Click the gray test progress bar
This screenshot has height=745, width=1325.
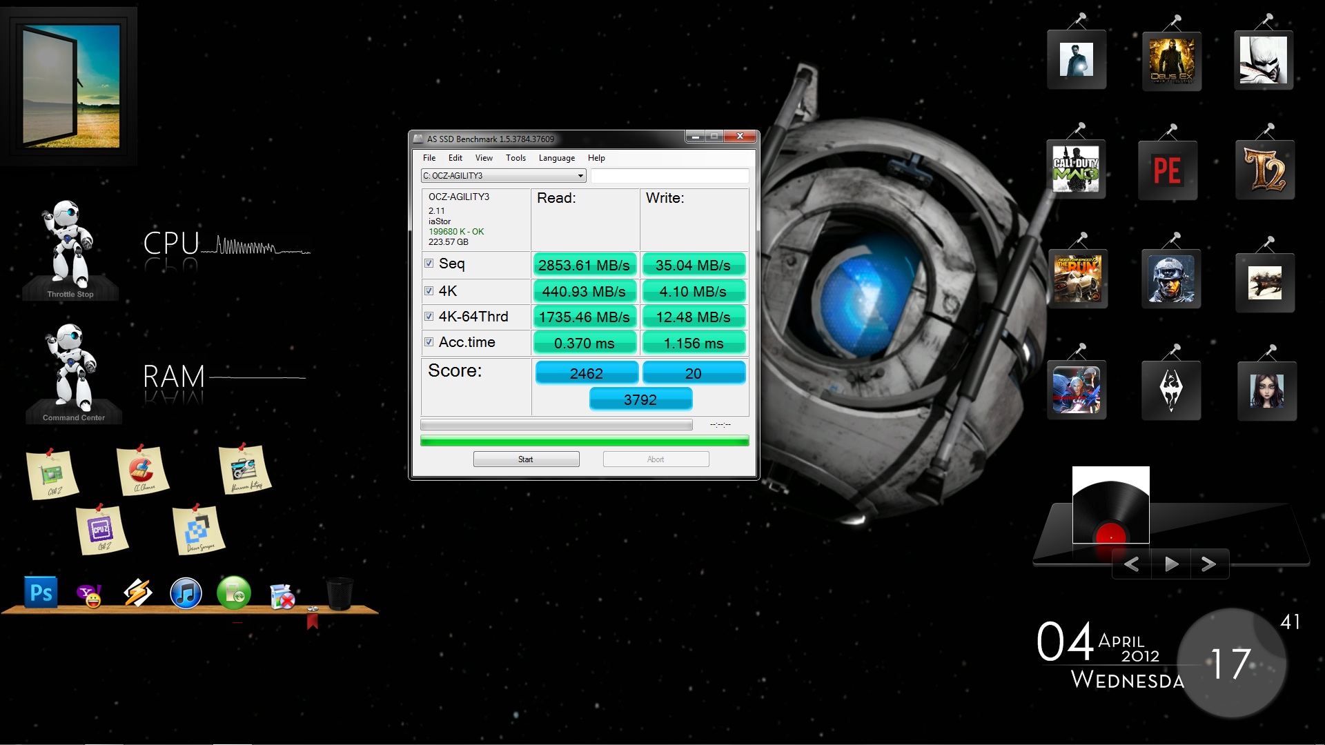pos(556,425)
